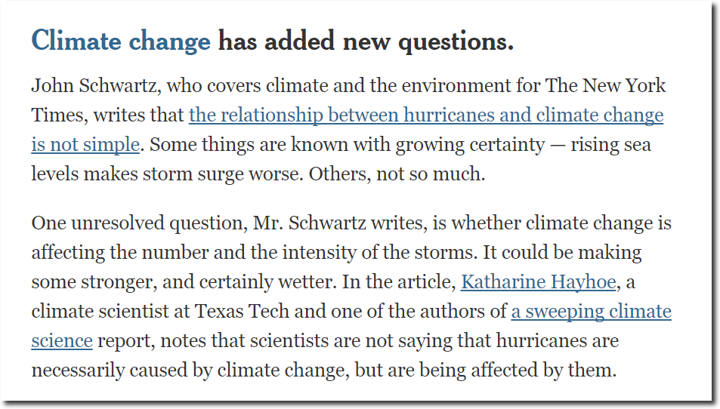The image size is (720, 409).
Task: Click the underlined word 'science' link
Action: click(x=62, y=340)
